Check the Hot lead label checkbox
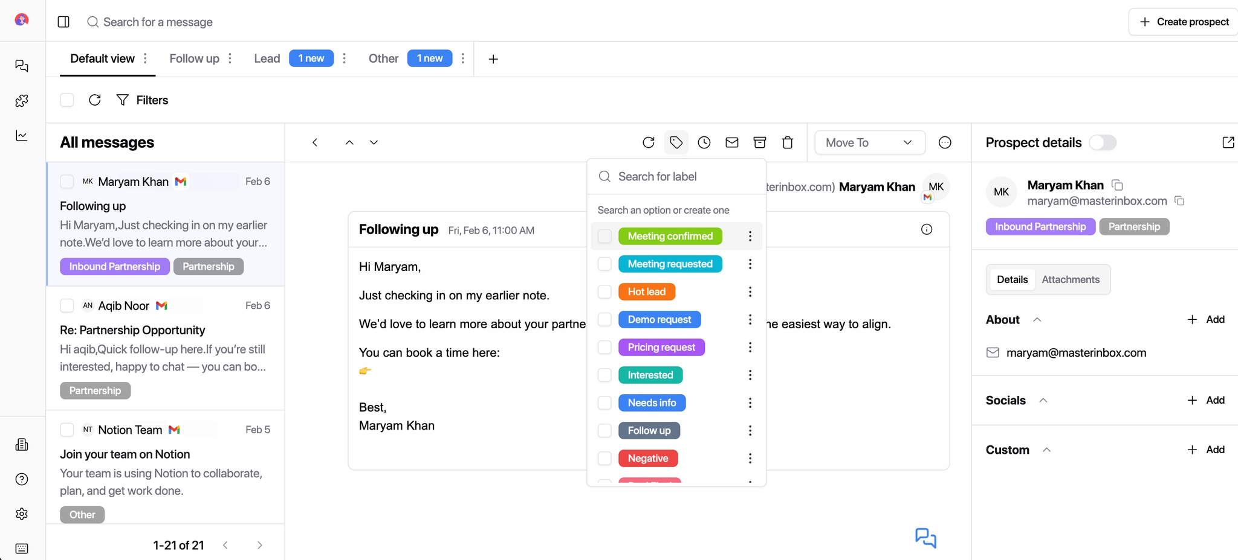Image resolution: width=1238 pixels, height=560 pixels. tap(604, 292)
